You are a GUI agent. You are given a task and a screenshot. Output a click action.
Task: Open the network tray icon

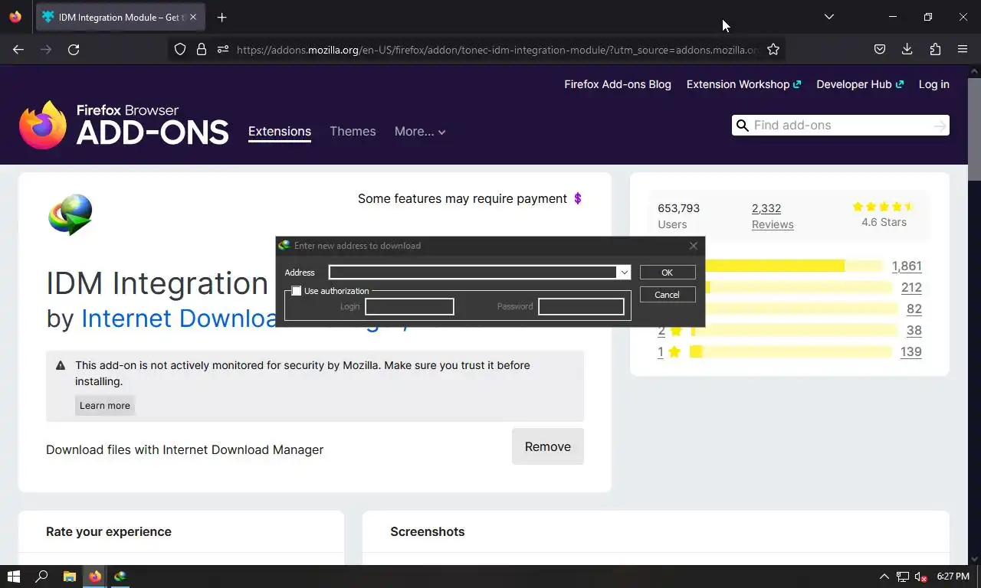point(903,577)
